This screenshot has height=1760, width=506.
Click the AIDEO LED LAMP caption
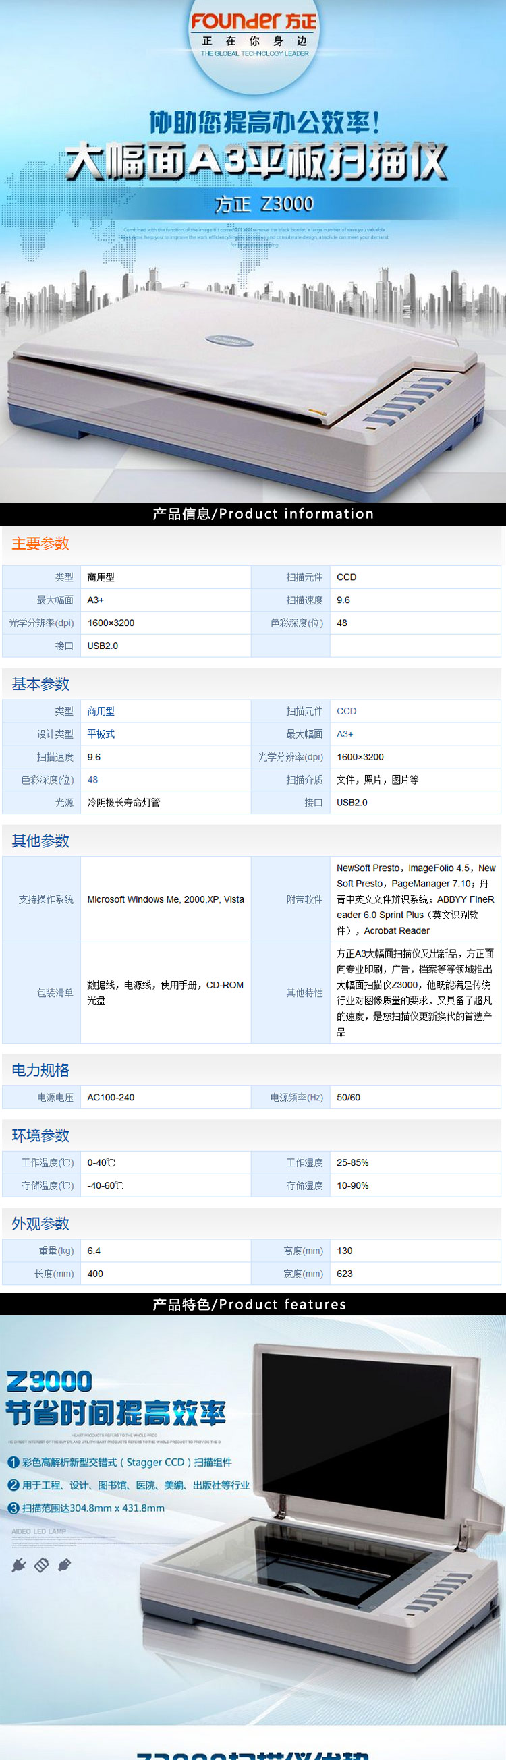pos(39,1531)
